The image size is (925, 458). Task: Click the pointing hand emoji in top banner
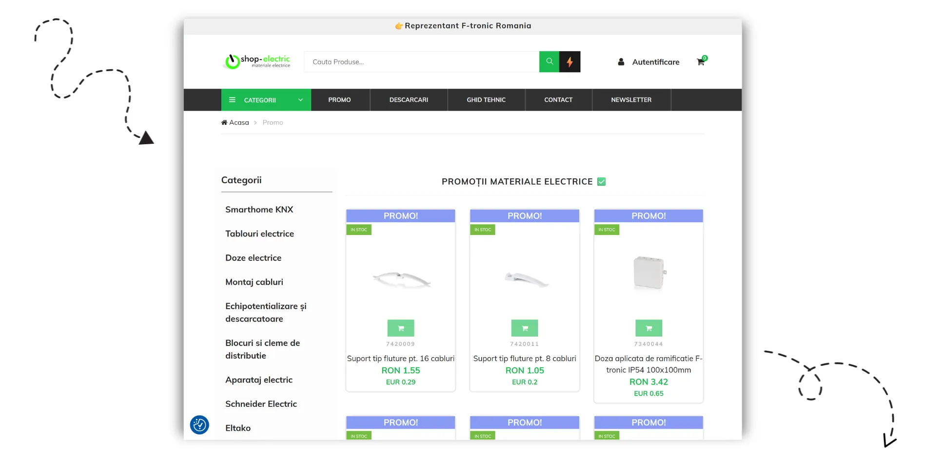[x=399, y=26]
